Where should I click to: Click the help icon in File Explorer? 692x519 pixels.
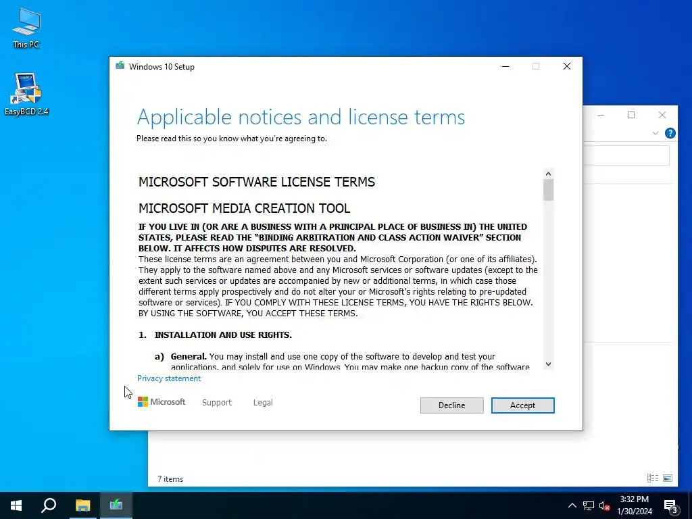(x=670, y=133)
